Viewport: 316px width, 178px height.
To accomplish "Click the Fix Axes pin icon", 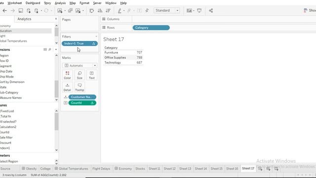I will coord(147,10).
